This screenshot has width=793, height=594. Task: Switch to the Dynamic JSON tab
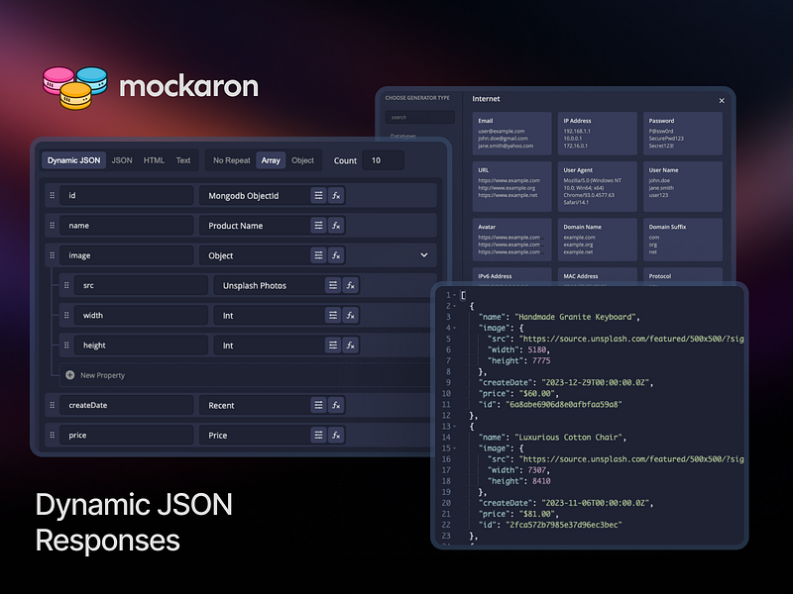[73, 160]
